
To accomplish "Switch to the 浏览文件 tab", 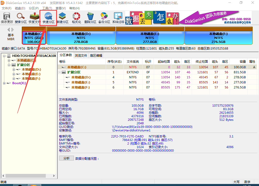I will tap(81, 55).
